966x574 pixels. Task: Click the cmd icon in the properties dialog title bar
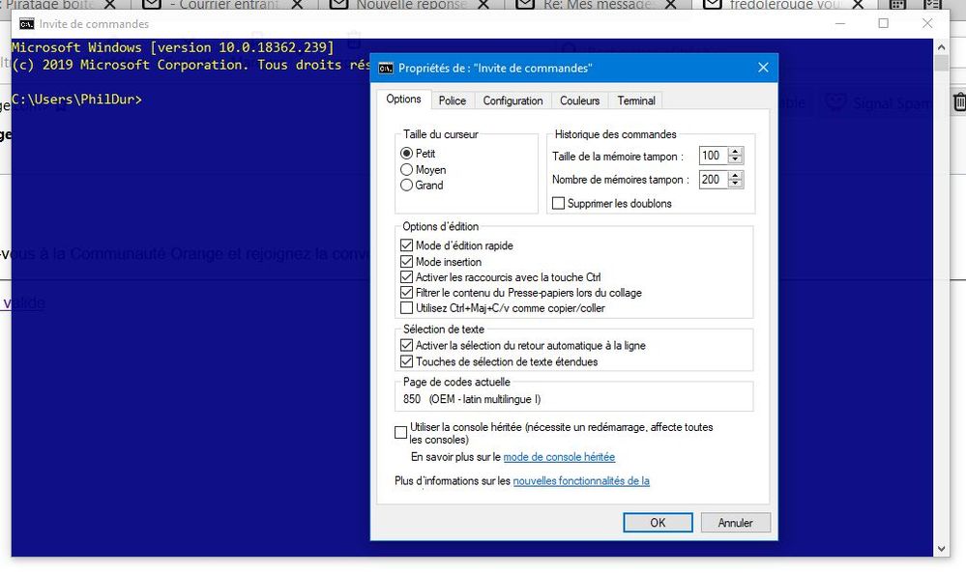tap(386, 69)
